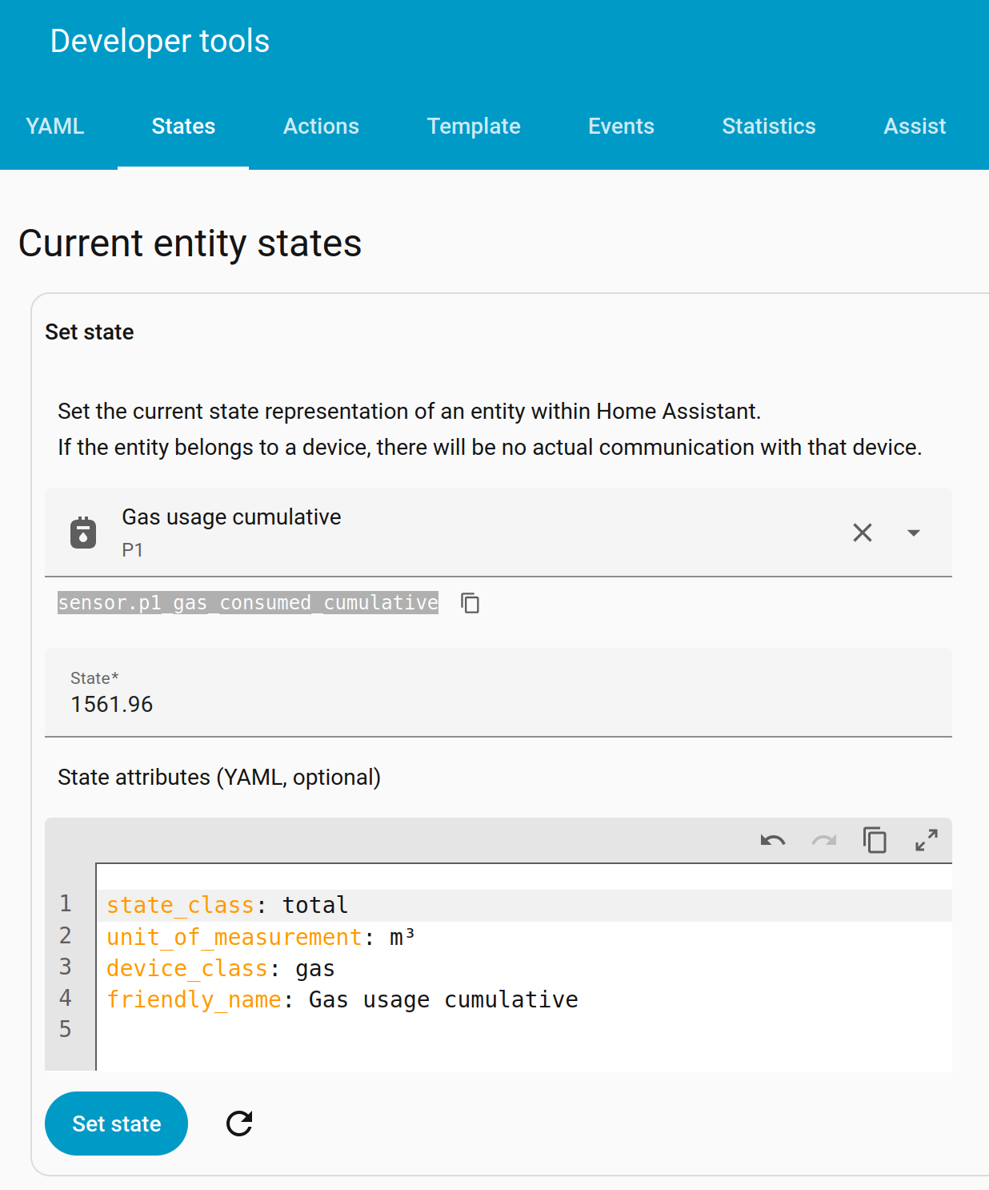Select the Assist tab
989x1190 pixels.
915,127
